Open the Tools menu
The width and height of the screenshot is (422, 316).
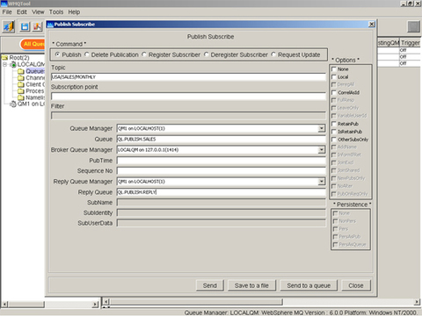coord(56,12)
